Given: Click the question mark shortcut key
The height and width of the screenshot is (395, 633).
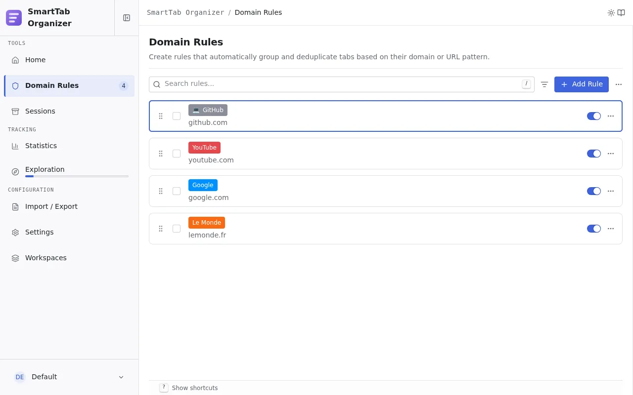Looking at the screenshot, I should pyautogui.click(x=164, y=388).
